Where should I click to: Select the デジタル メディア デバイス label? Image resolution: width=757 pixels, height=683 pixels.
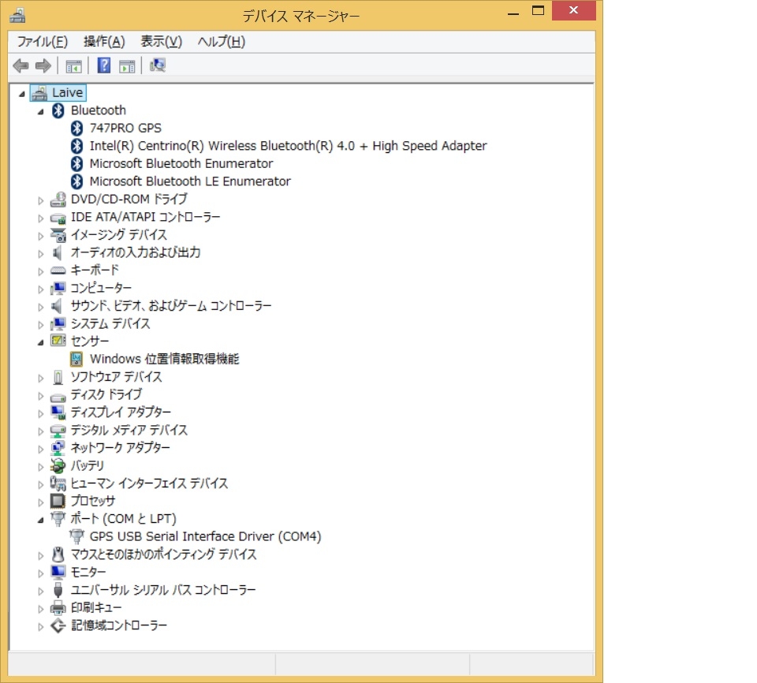tap(129, 430)
